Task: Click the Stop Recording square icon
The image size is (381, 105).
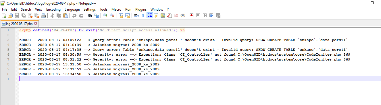Action: tap(198, 15)
